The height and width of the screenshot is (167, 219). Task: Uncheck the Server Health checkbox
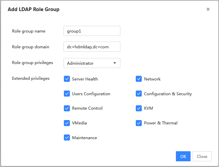(67, 79)
